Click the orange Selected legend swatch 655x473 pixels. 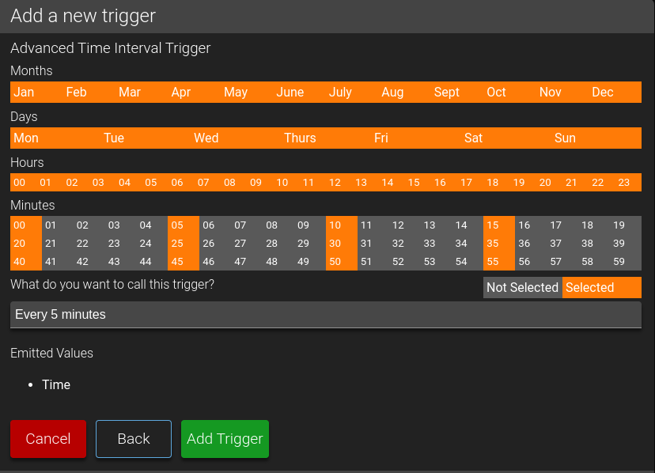(601, 288)
